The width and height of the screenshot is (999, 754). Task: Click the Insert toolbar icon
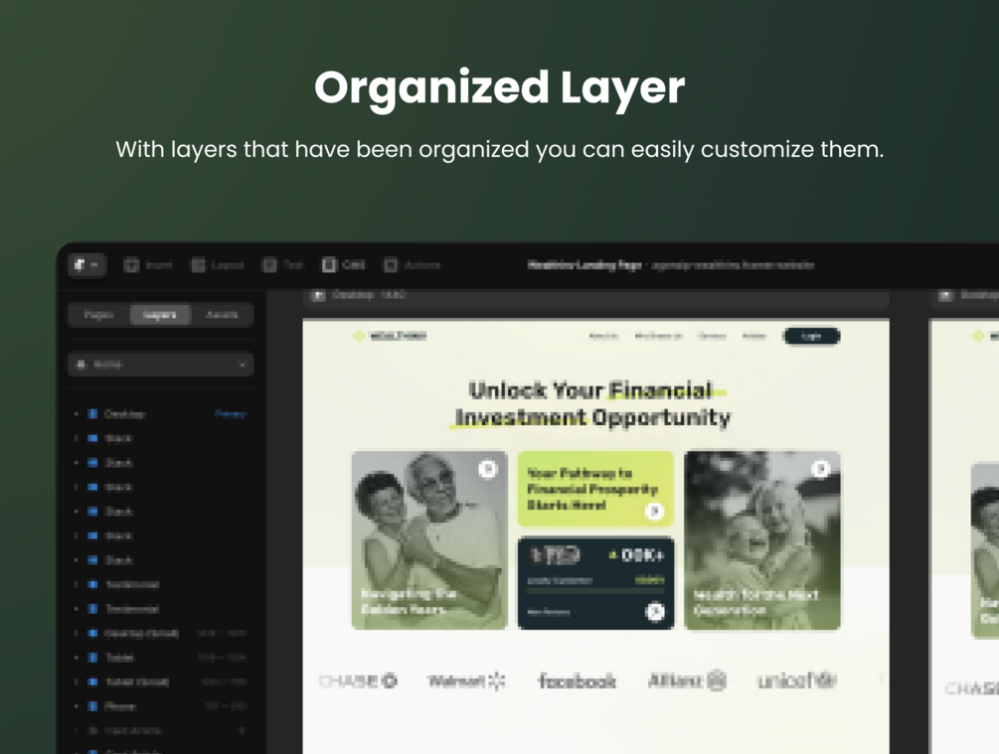[131, 265]
